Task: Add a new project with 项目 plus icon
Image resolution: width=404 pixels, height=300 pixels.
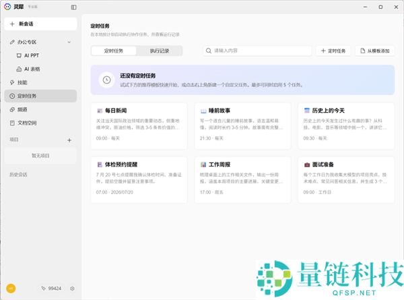Action: (x=69, y=140)
